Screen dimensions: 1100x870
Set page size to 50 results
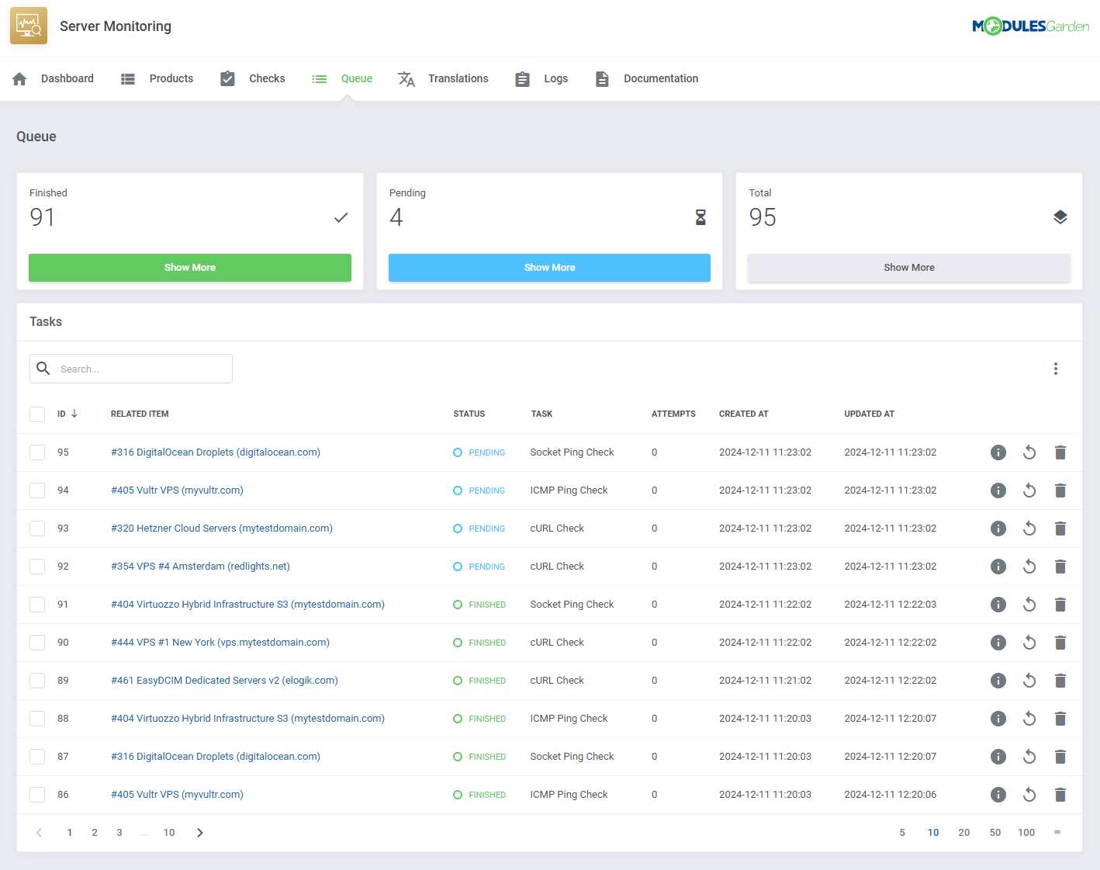pos(995,832)
